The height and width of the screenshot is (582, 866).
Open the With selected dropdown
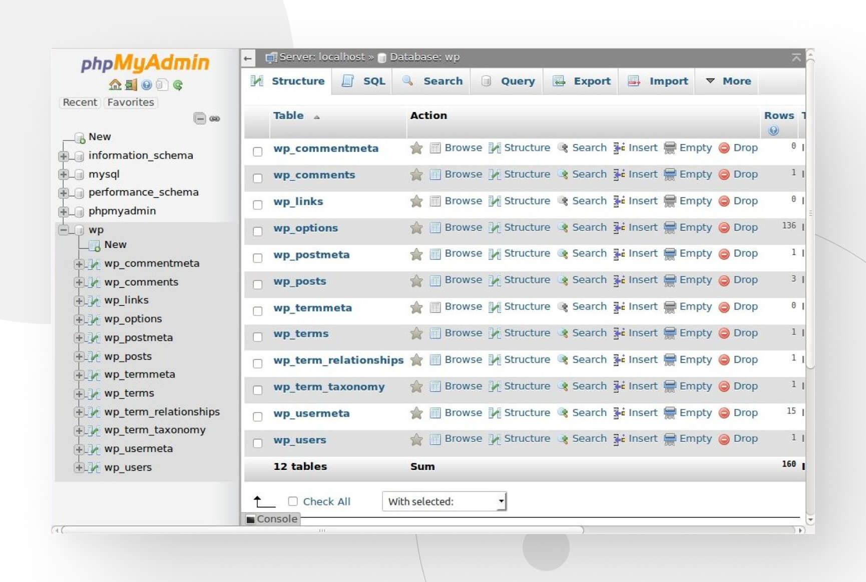444,501
